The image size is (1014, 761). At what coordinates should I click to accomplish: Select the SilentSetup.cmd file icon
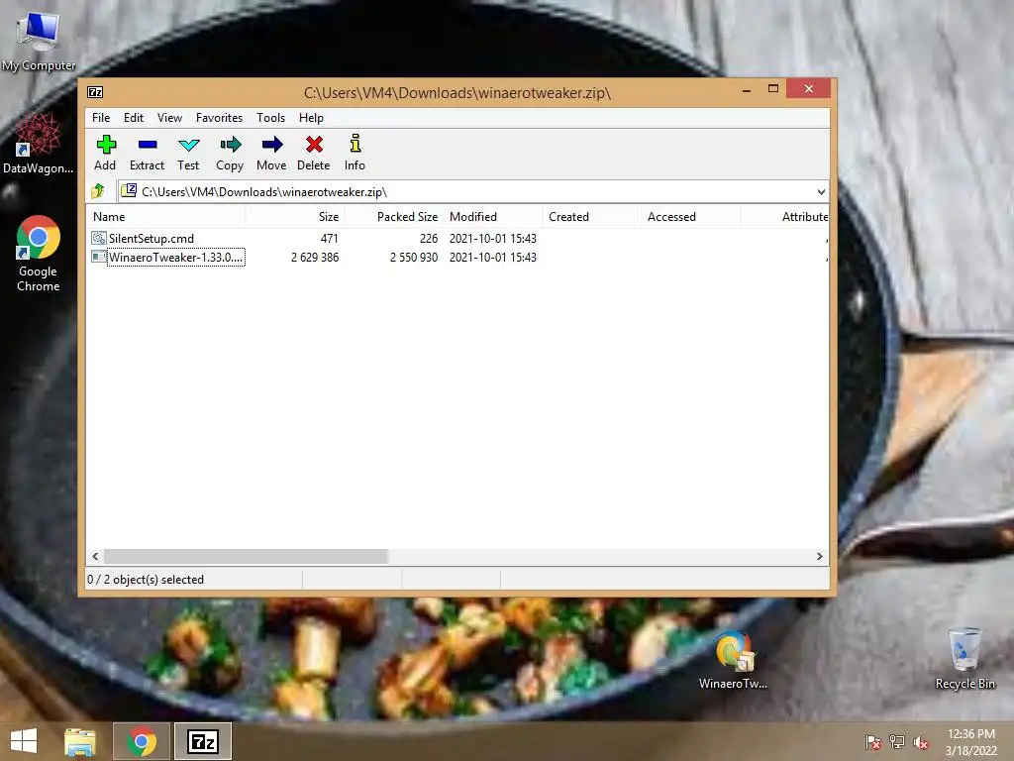click(98, 238)
